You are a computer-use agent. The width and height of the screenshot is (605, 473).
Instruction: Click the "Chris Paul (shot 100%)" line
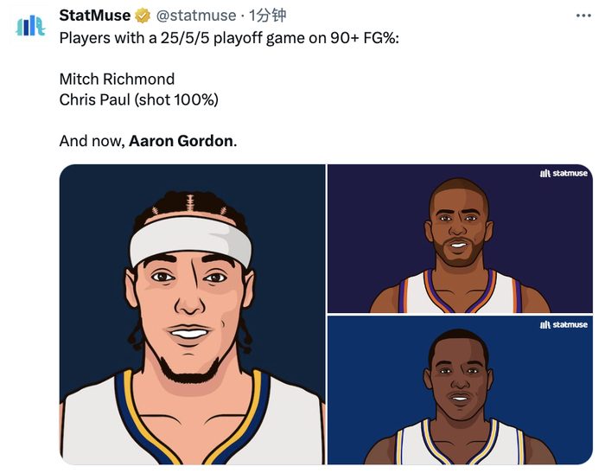pyautogui.click(x=138, y=99)
